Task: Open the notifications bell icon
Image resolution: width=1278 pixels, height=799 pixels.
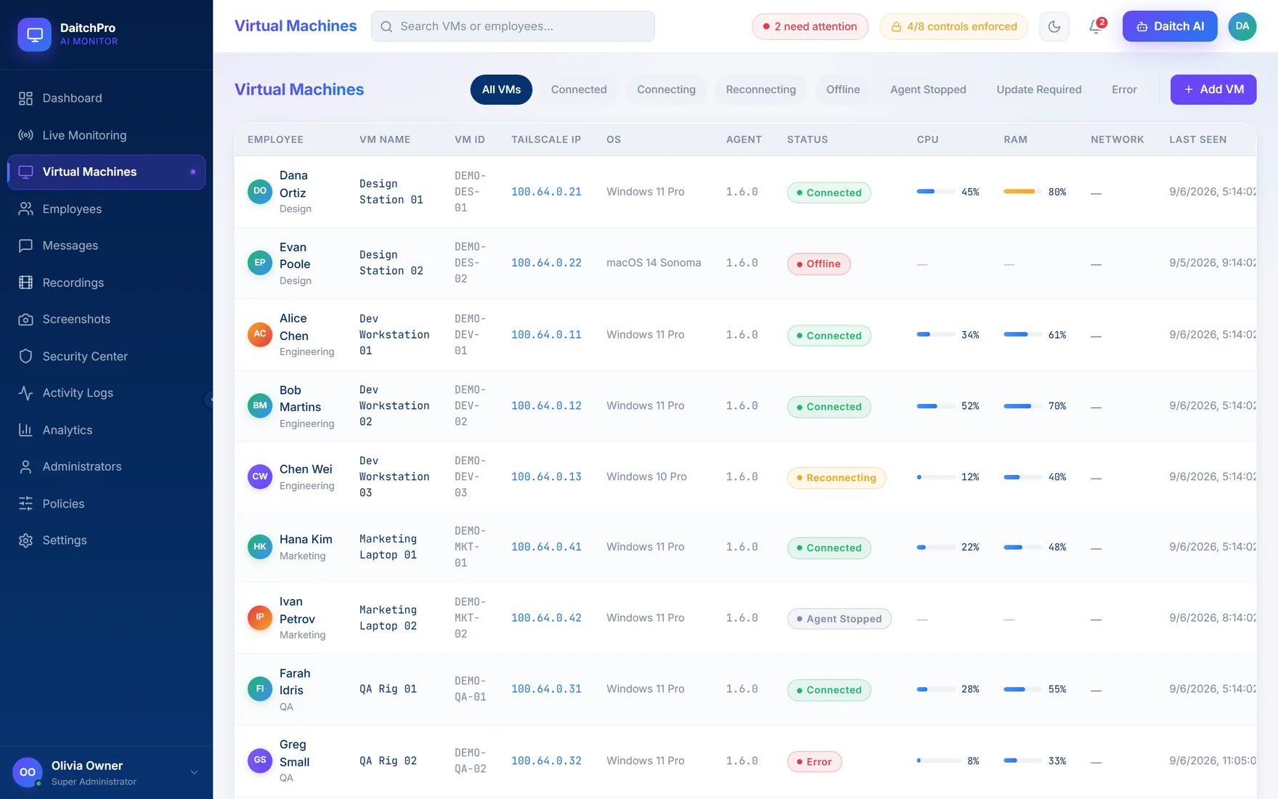Action: (1096, 27)
